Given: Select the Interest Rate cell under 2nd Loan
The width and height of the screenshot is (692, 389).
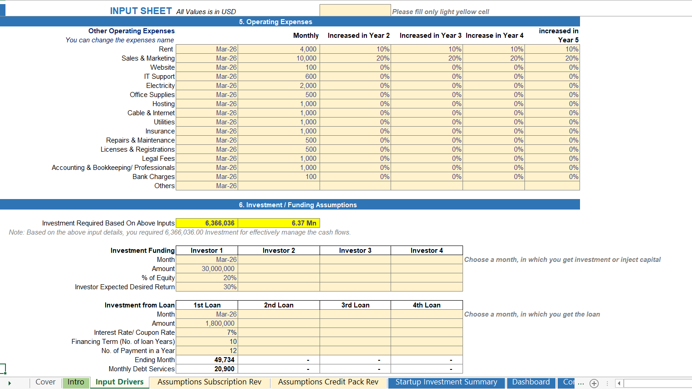Looking at the screenshot, I should [278, 332].
